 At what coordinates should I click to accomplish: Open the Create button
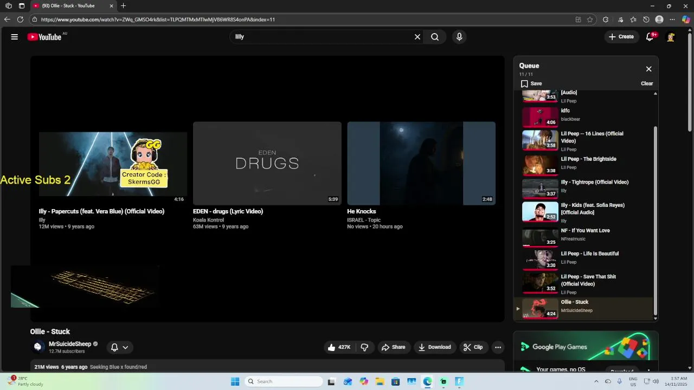point(621,37)
